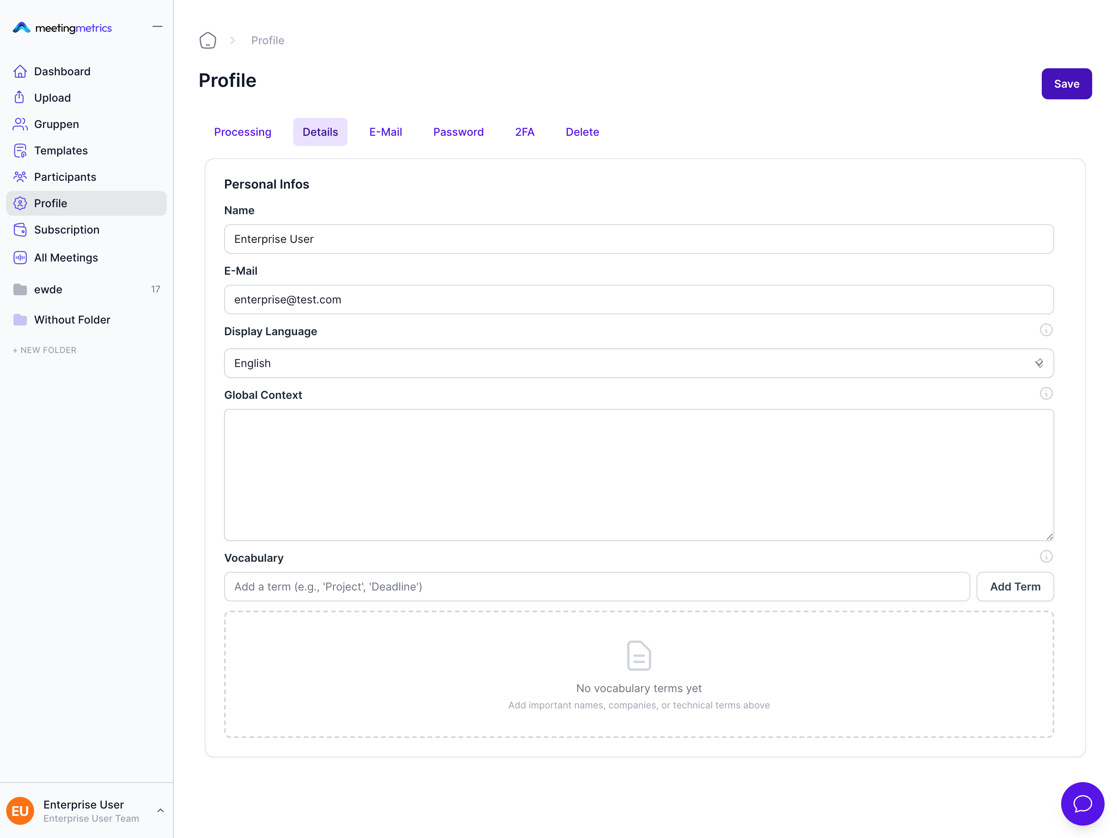Show Display Language info tooltip icon
Image resolution: width=1117 pixels, height=838 pixels.
point(1046,330)
